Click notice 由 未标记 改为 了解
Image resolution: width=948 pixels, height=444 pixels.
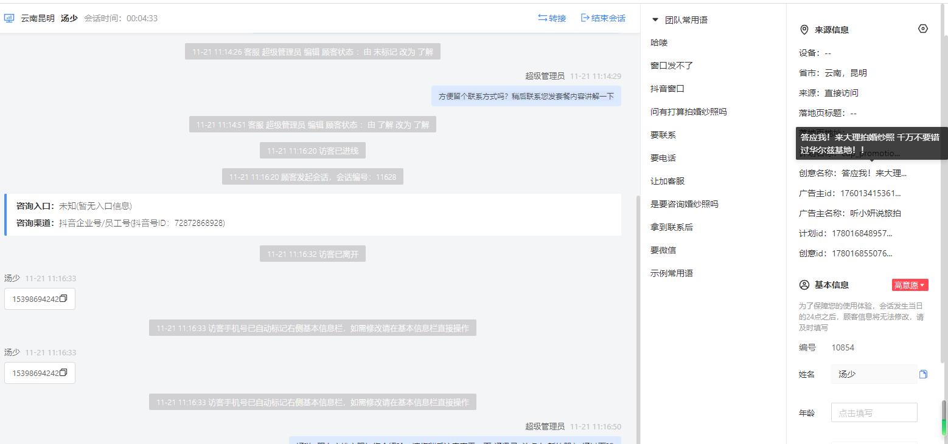click(x=313, y=52)
